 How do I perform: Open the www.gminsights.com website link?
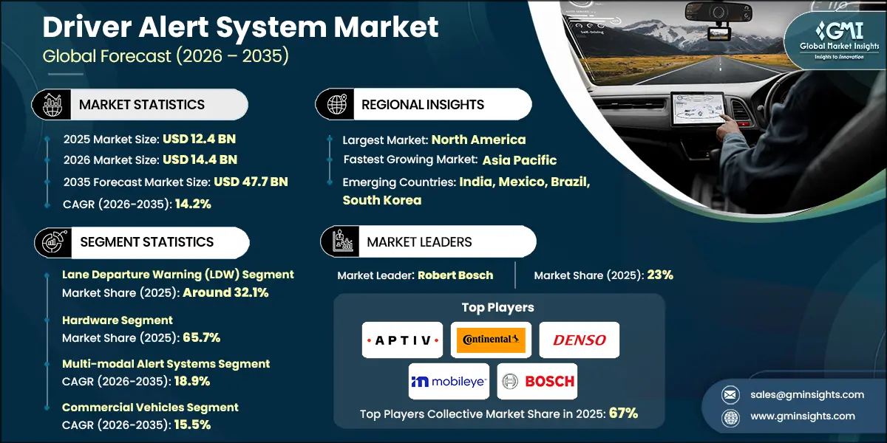[802, 416]
